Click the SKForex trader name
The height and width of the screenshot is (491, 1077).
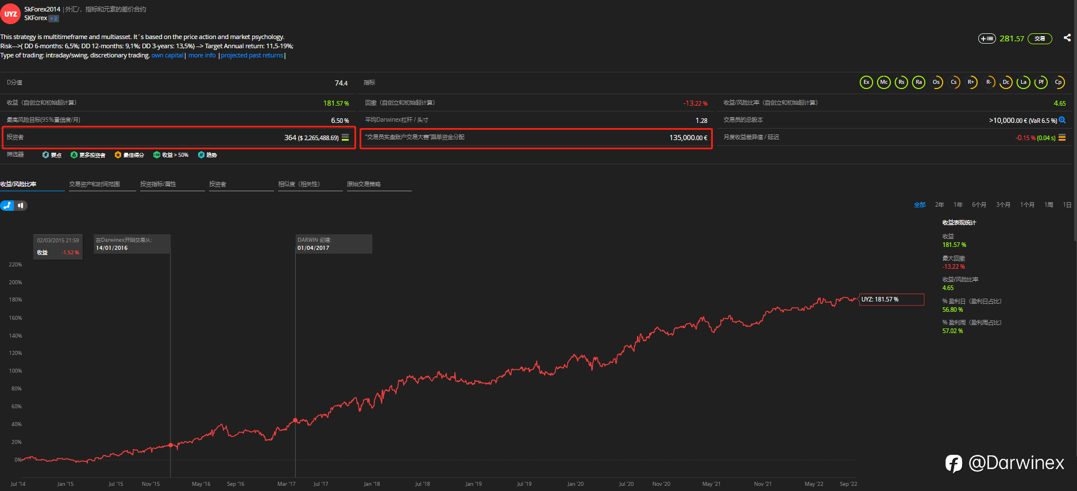pos(36,18)
